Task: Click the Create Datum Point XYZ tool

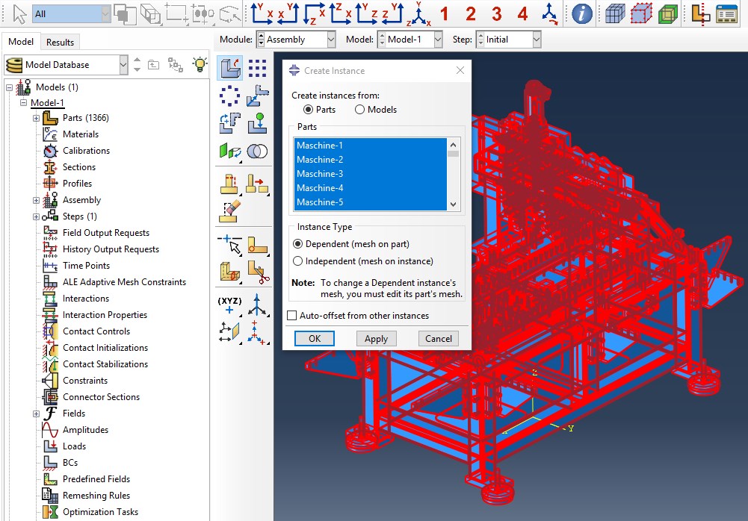Action: point(230,305)
